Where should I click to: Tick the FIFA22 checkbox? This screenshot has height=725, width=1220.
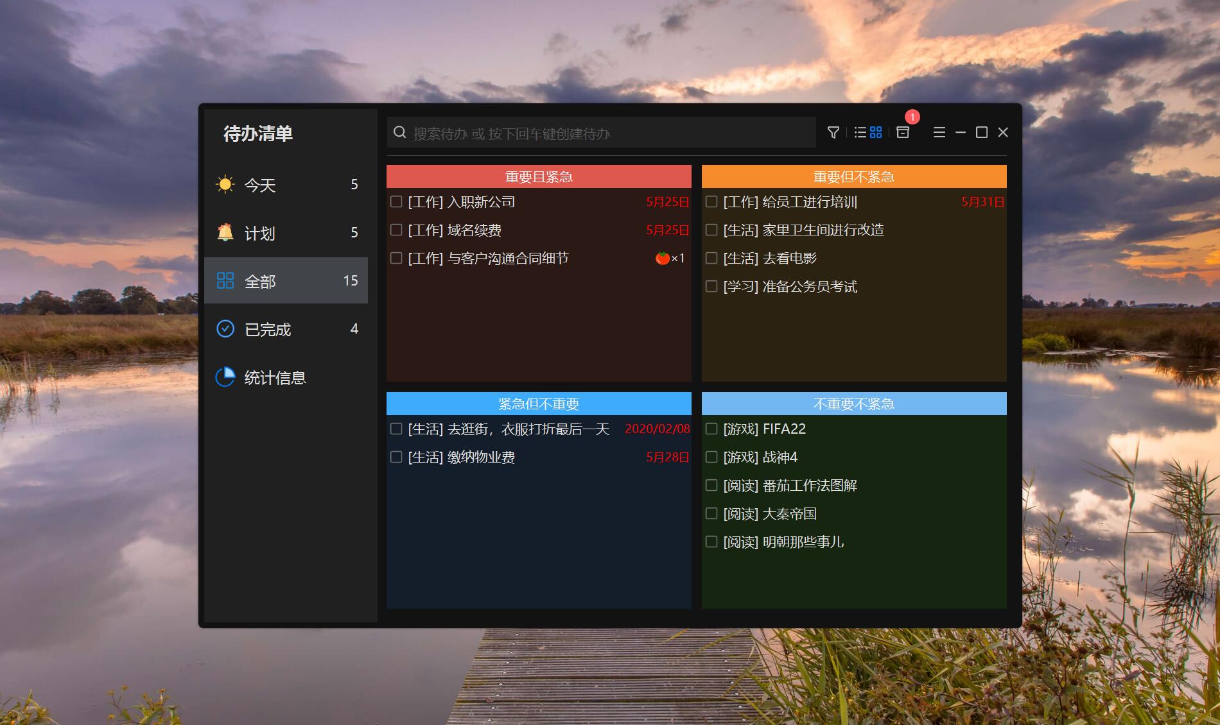click(x=711, y=429)
